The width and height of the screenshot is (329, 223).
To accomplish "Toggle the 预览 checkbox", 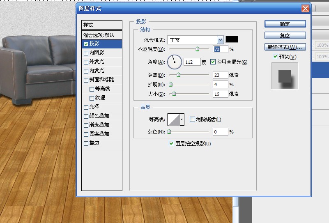I will point(275,56).
